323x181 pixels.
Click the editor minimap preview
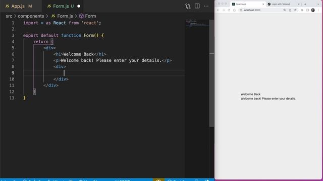click(197, 24)
